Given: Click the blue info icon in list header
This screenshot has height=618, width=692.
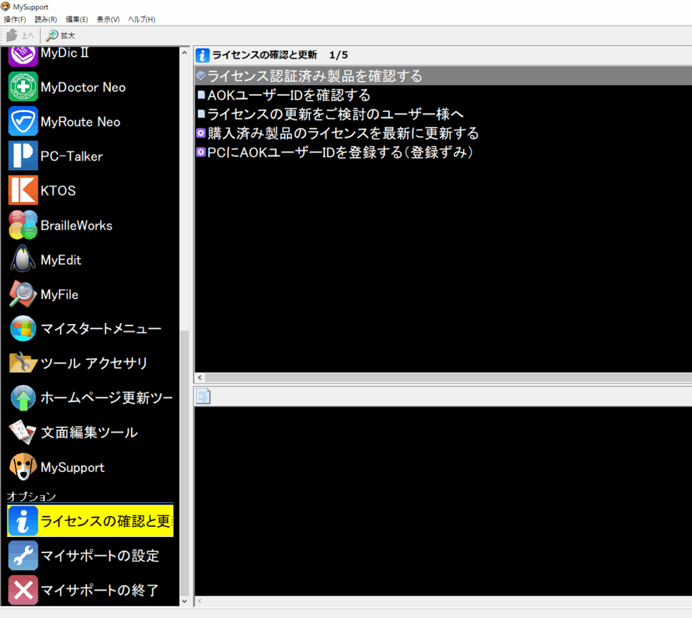Looking at the screenshot, I should [x=202, y=55].
